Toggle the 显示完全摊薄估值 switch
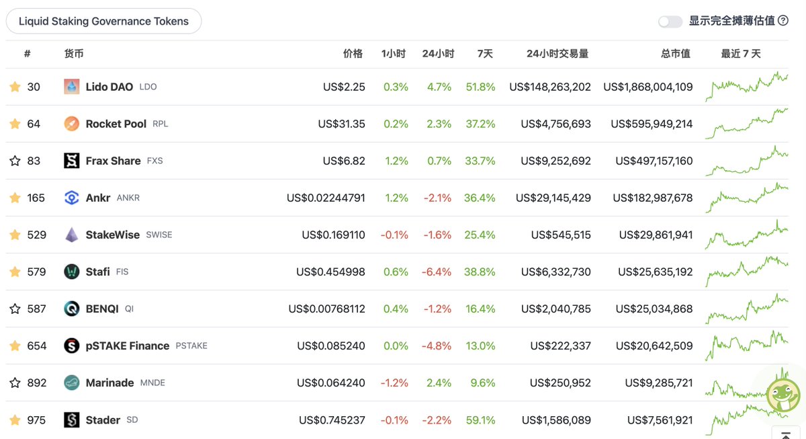This screenshot has height=439, width=806. coord(670,22)
